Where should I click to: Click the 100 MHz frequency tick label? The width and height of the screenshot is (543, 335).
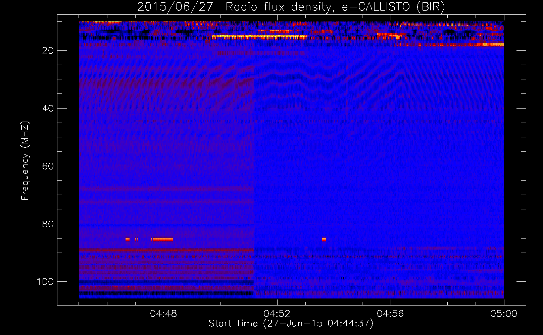pos(45,282)
